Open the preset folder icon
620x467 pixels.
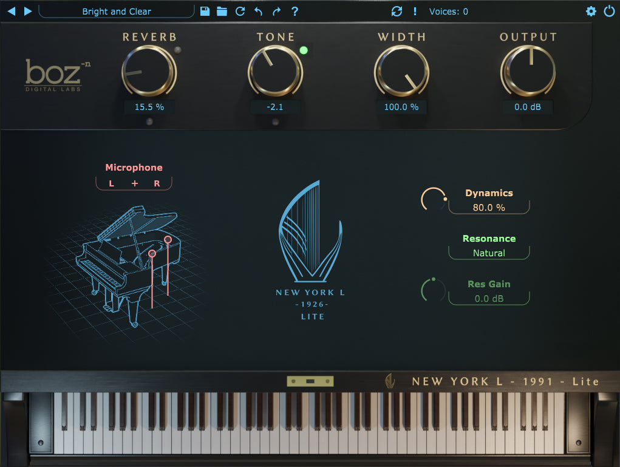click(x=222, y=11)
